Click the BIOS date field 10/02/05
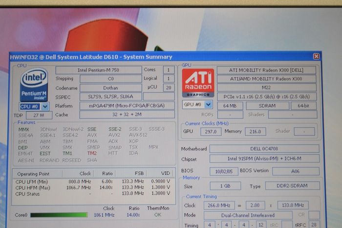The height and width of the screenshot is (228, 342). pyautogui.click(x=224, y=171)
